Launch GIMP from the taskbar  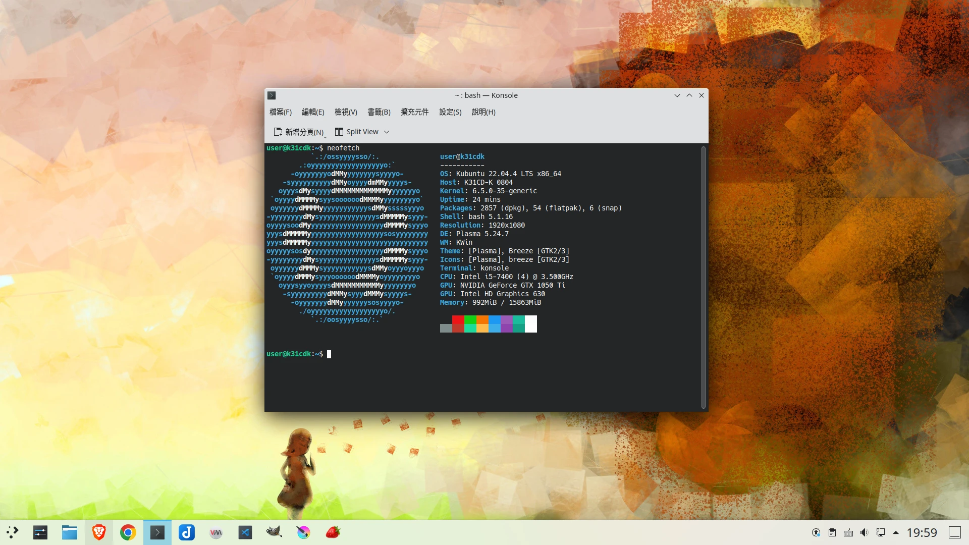click(x=274, y=532)
